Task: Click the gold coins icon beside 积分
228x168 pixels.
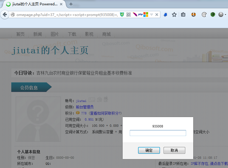Action: point(78,113)
